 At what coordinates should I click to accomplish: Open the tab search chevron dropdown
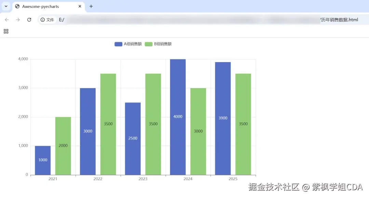click(6, 6)
